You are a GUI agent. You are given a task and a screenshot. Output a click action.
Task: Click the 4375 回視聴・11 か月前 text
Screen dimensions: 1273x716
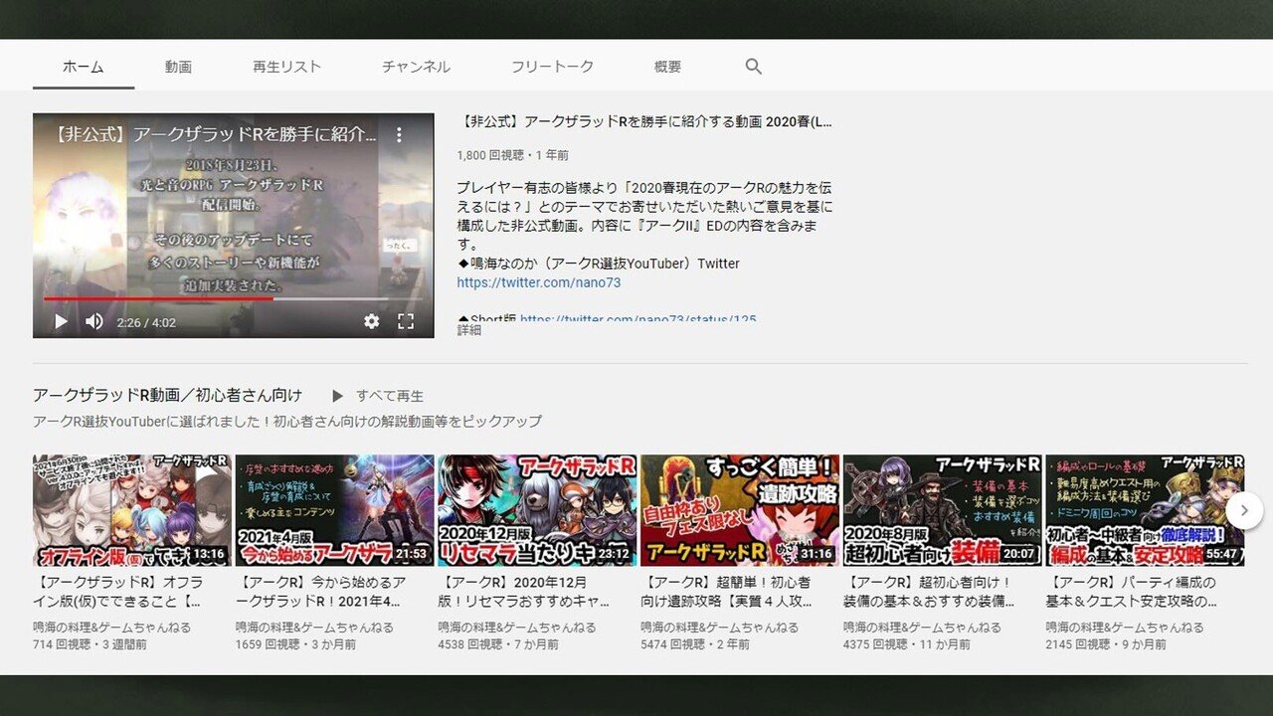click(x=907, y=644)
